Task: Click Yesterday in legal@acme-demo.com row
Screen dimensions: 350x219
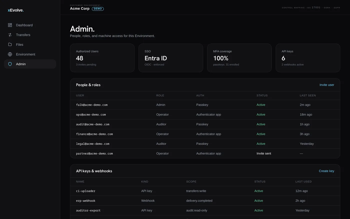Action: tap(307, 144)
